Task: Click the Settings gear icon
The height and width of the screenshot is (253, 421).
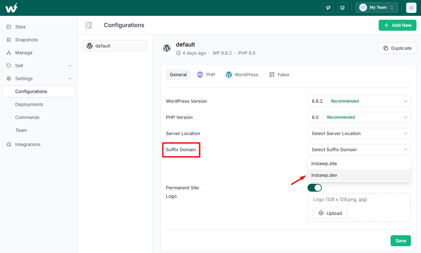Action: pos(9,79)
